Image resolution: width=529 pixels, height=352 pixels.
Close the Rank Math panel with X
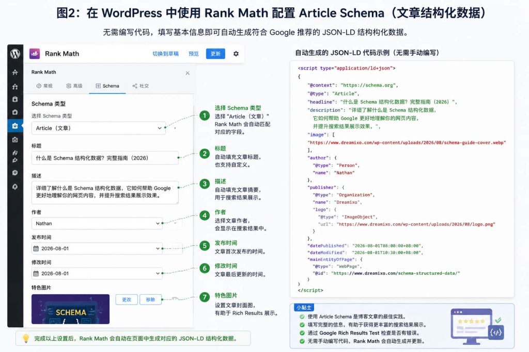click(x=188, y=73)
